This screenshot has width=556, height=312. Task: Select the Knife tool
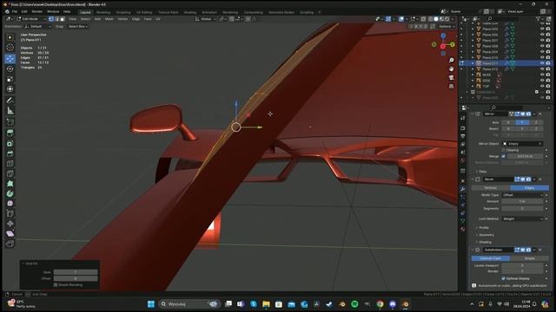click(10, 173)
